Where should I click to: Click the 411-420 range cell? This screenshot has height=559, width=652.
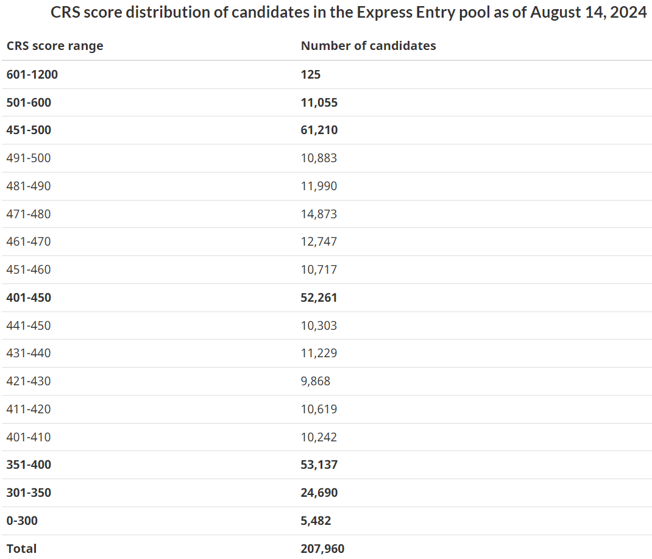[29, 409]
